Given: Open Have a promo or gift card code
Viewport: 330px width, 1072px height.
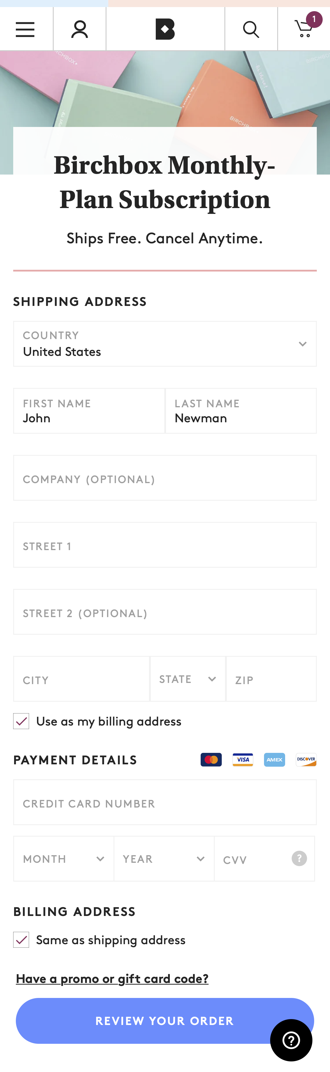Looking at the screenshot, I should tap(112, 979).
